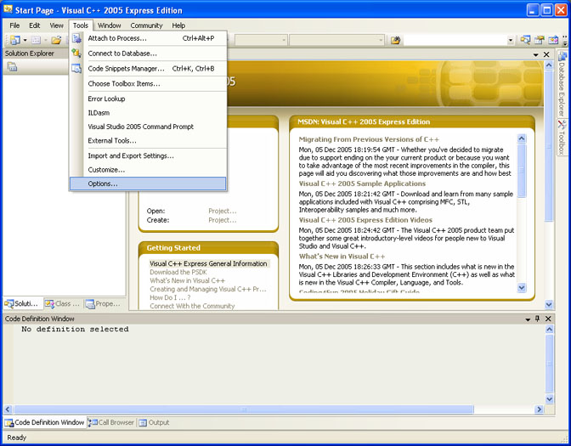Select Error Lookup from Tools menu
Image resolution: width=571 pixels, height=446 pixels.
148,99
